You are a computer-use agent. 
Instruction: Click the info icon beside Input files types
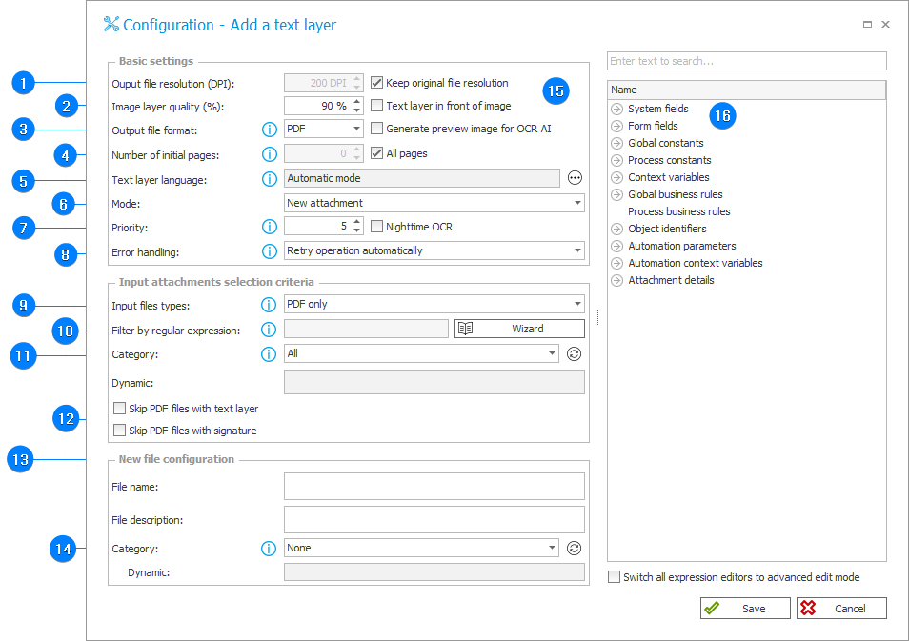(268, 305)
